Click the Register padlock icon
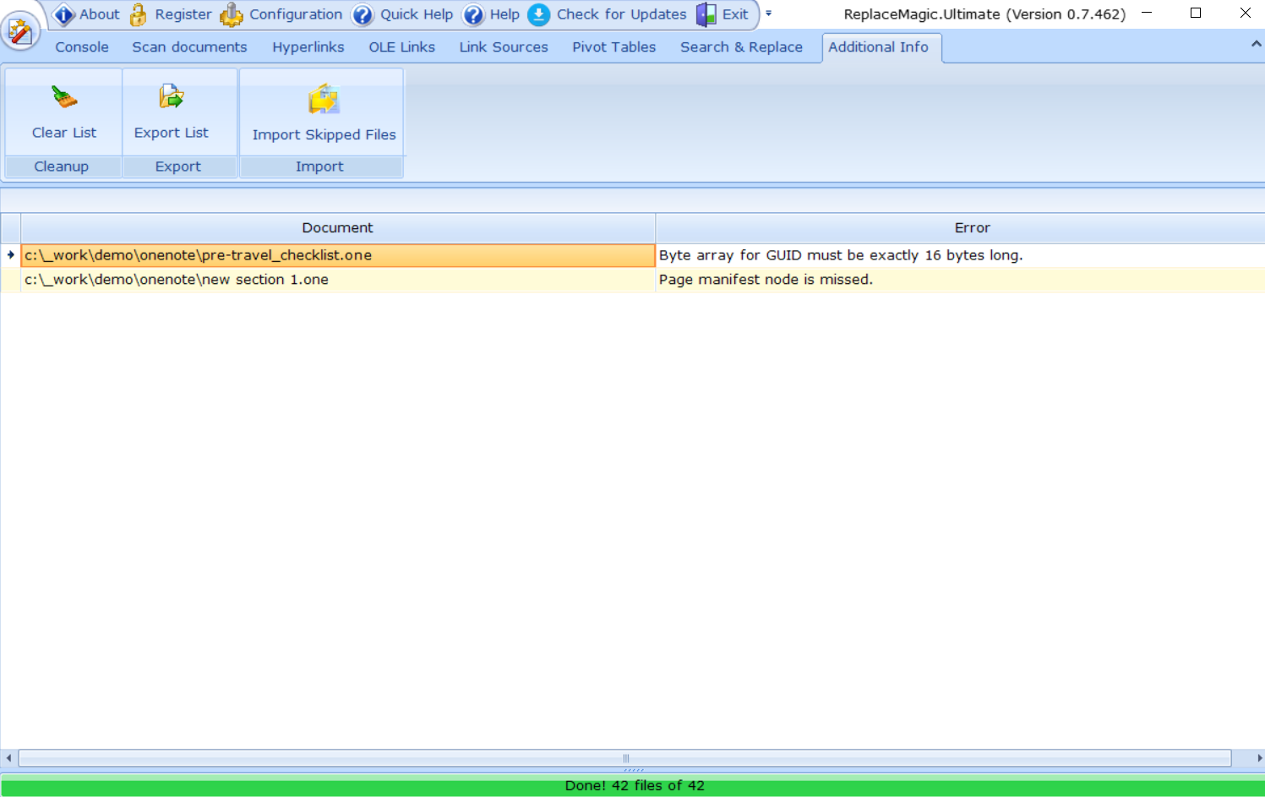The image size is (1265, 797). (x=139, y=14)
